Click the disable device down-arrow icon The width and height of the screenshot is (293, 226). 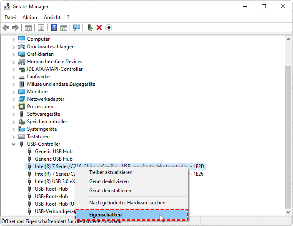pyautogui.click(x=109, y=28)
